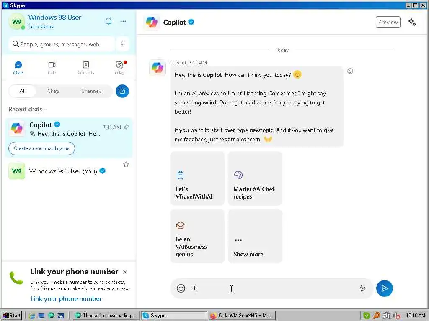Screen dimensions: 429x321
Task: Click the Copilot logo in the chat header
Action: pos(152,22)
